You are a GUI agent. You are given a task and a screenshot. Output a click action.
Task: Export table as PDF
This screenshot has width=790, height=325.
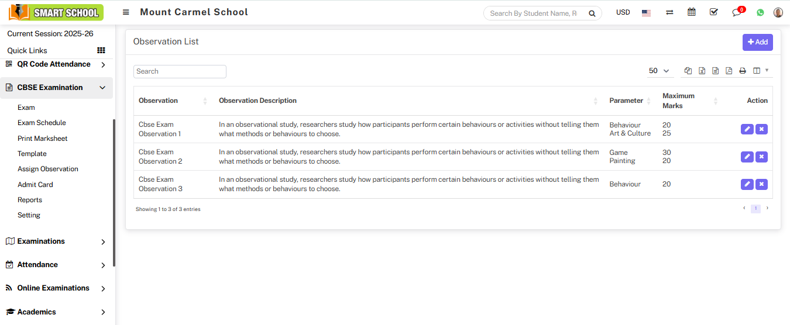(729, 71)
